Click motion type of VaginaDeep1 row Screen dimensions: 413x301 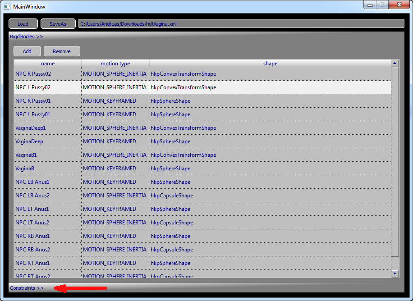(x=115, y=128)
